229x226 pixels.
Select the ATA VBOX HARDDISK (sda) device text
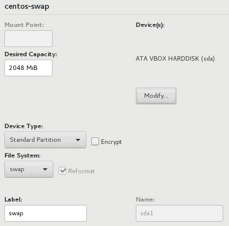(175, 59)
